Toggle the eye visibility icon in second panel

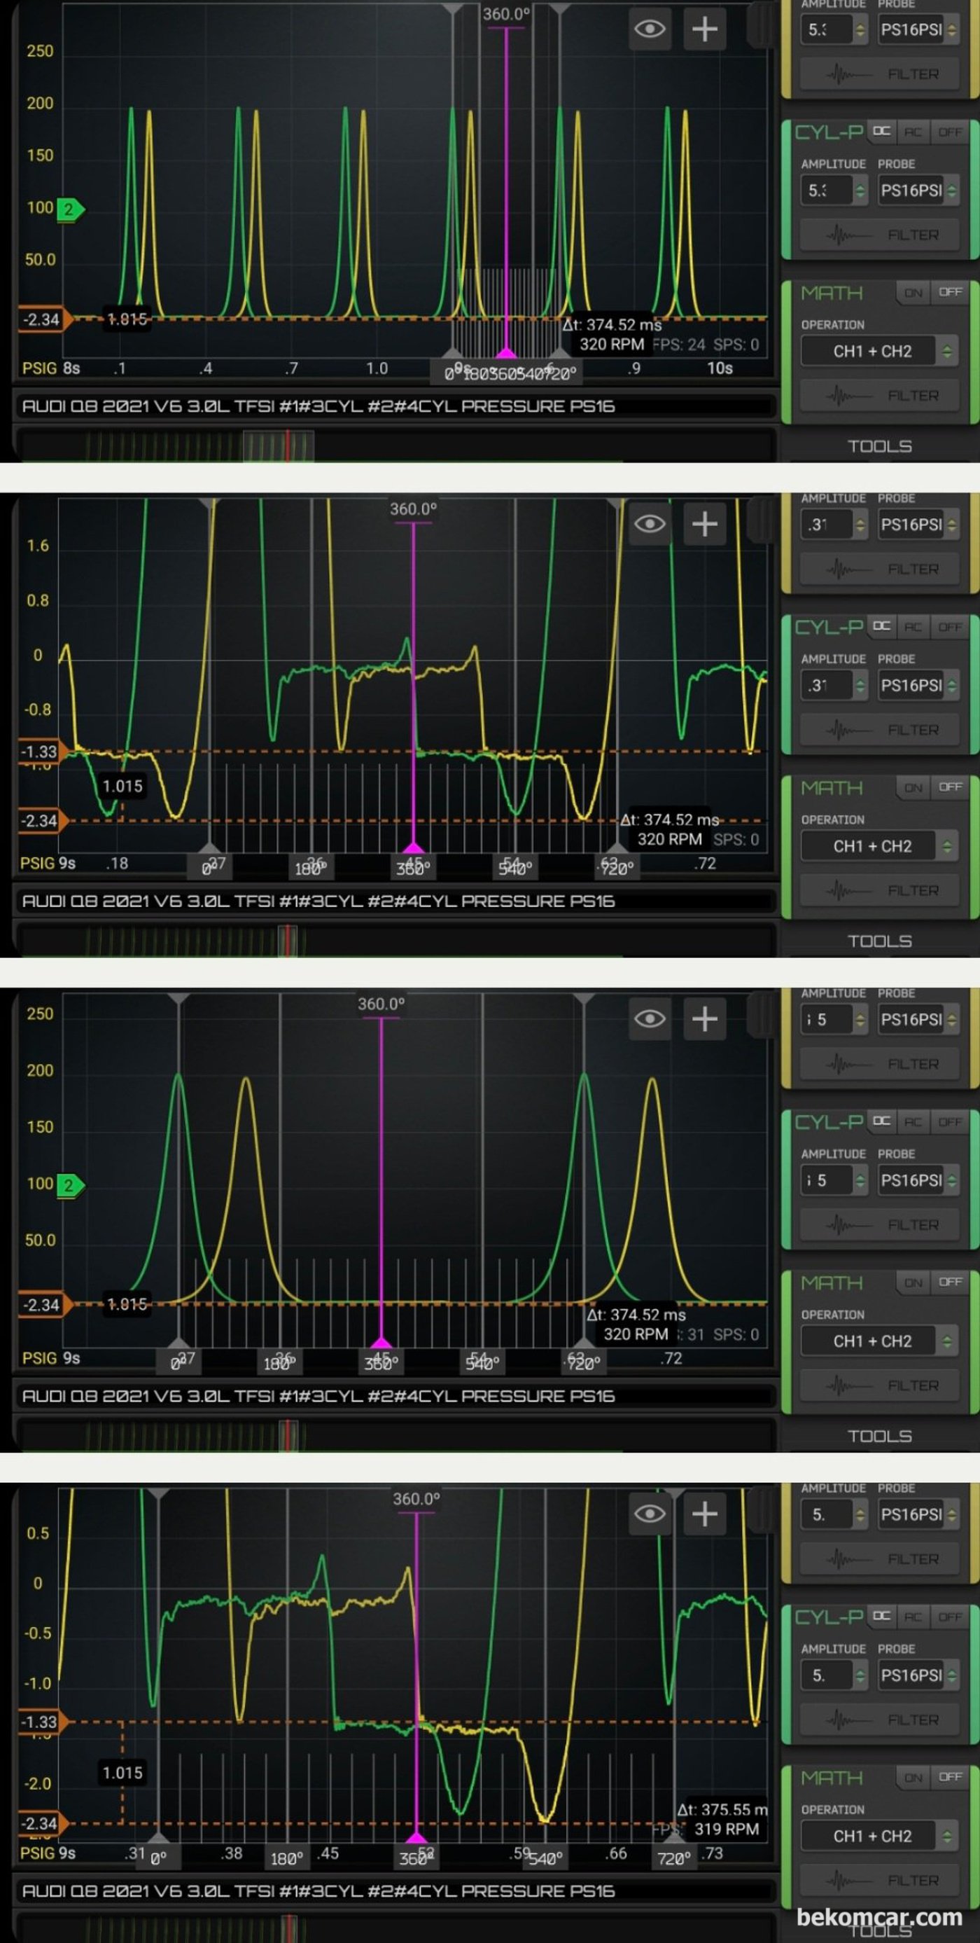pyautogui.click(x=650, y=524)
